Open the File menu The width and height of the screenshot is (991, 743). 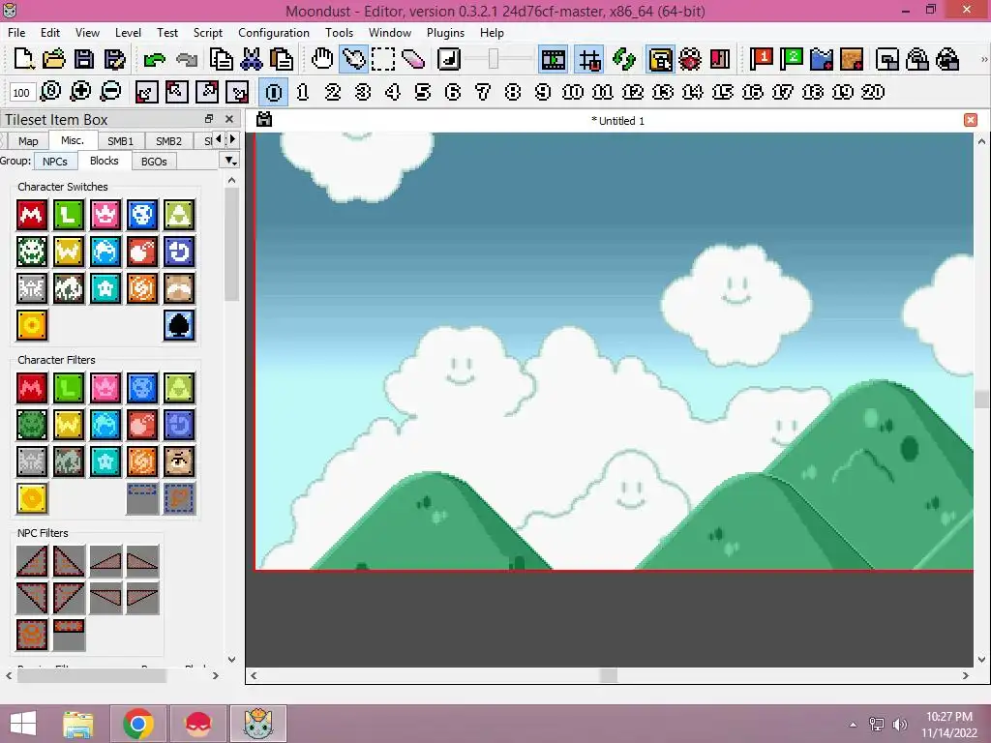click(16, 32)
